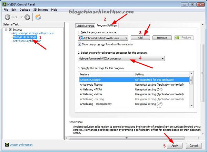This screenshot has width=207, height=152.
Task: Open the Desktop menu
Action: [25, 10]
